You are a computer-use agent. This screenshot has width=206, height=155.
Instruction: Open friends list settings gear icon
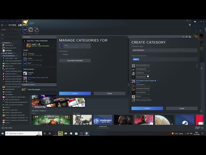coord(190,25)
